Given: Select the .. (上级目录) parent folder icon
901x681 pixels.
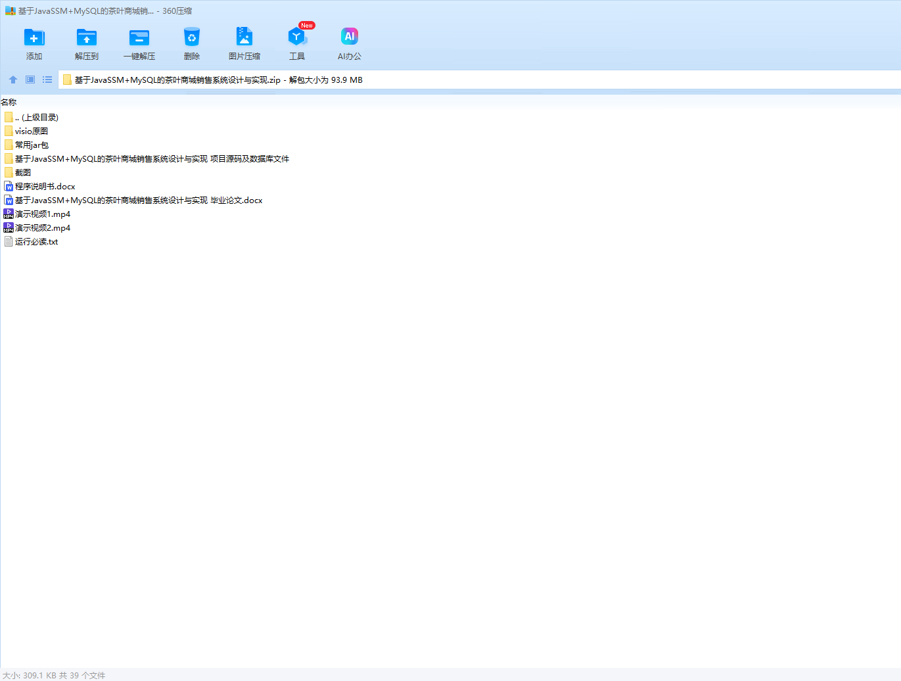Looking at the screenshot, I should [x=9, y=117].
